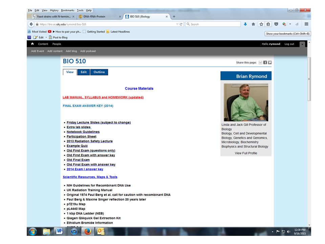The width and height of the screenshot is (325, 244).
Task: Open Windows Explorer from the taskbar
Action: click(x=46, y=231)
